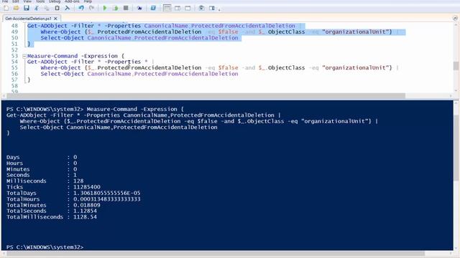Show the Command add-on icon
Image resolution: width=460 pixels, height=258 pixels.
tap(212, 8)
